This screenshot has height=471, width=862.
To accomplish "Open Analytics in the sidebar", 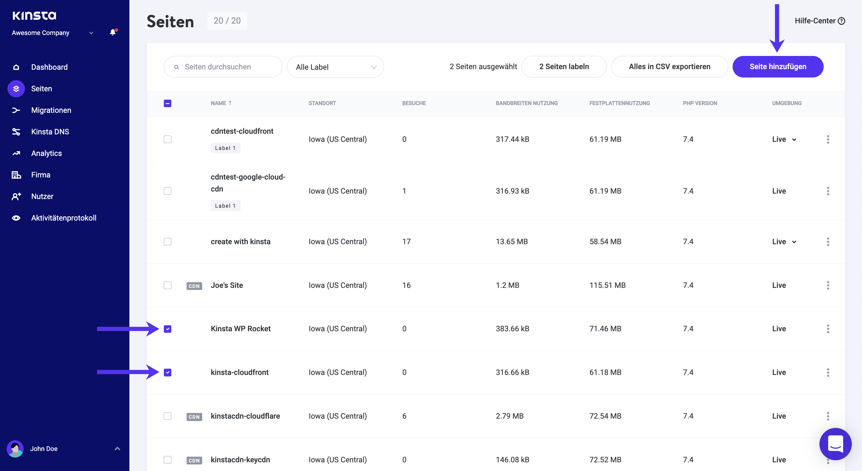I will [46, 154].
